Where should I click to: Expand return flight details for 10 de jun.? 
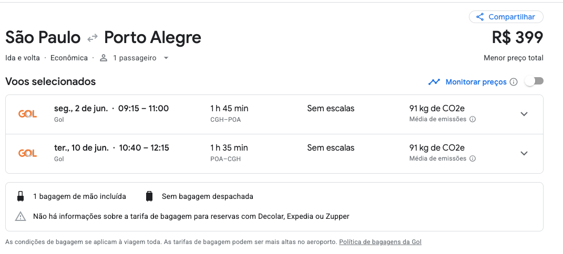(524, 153)
